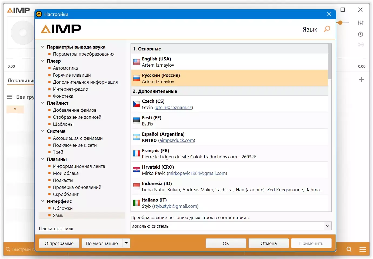The width and height of the screenshot is (373, 259).
Task: Click the language list vertical scrollbar
Action: click(329, 62)
